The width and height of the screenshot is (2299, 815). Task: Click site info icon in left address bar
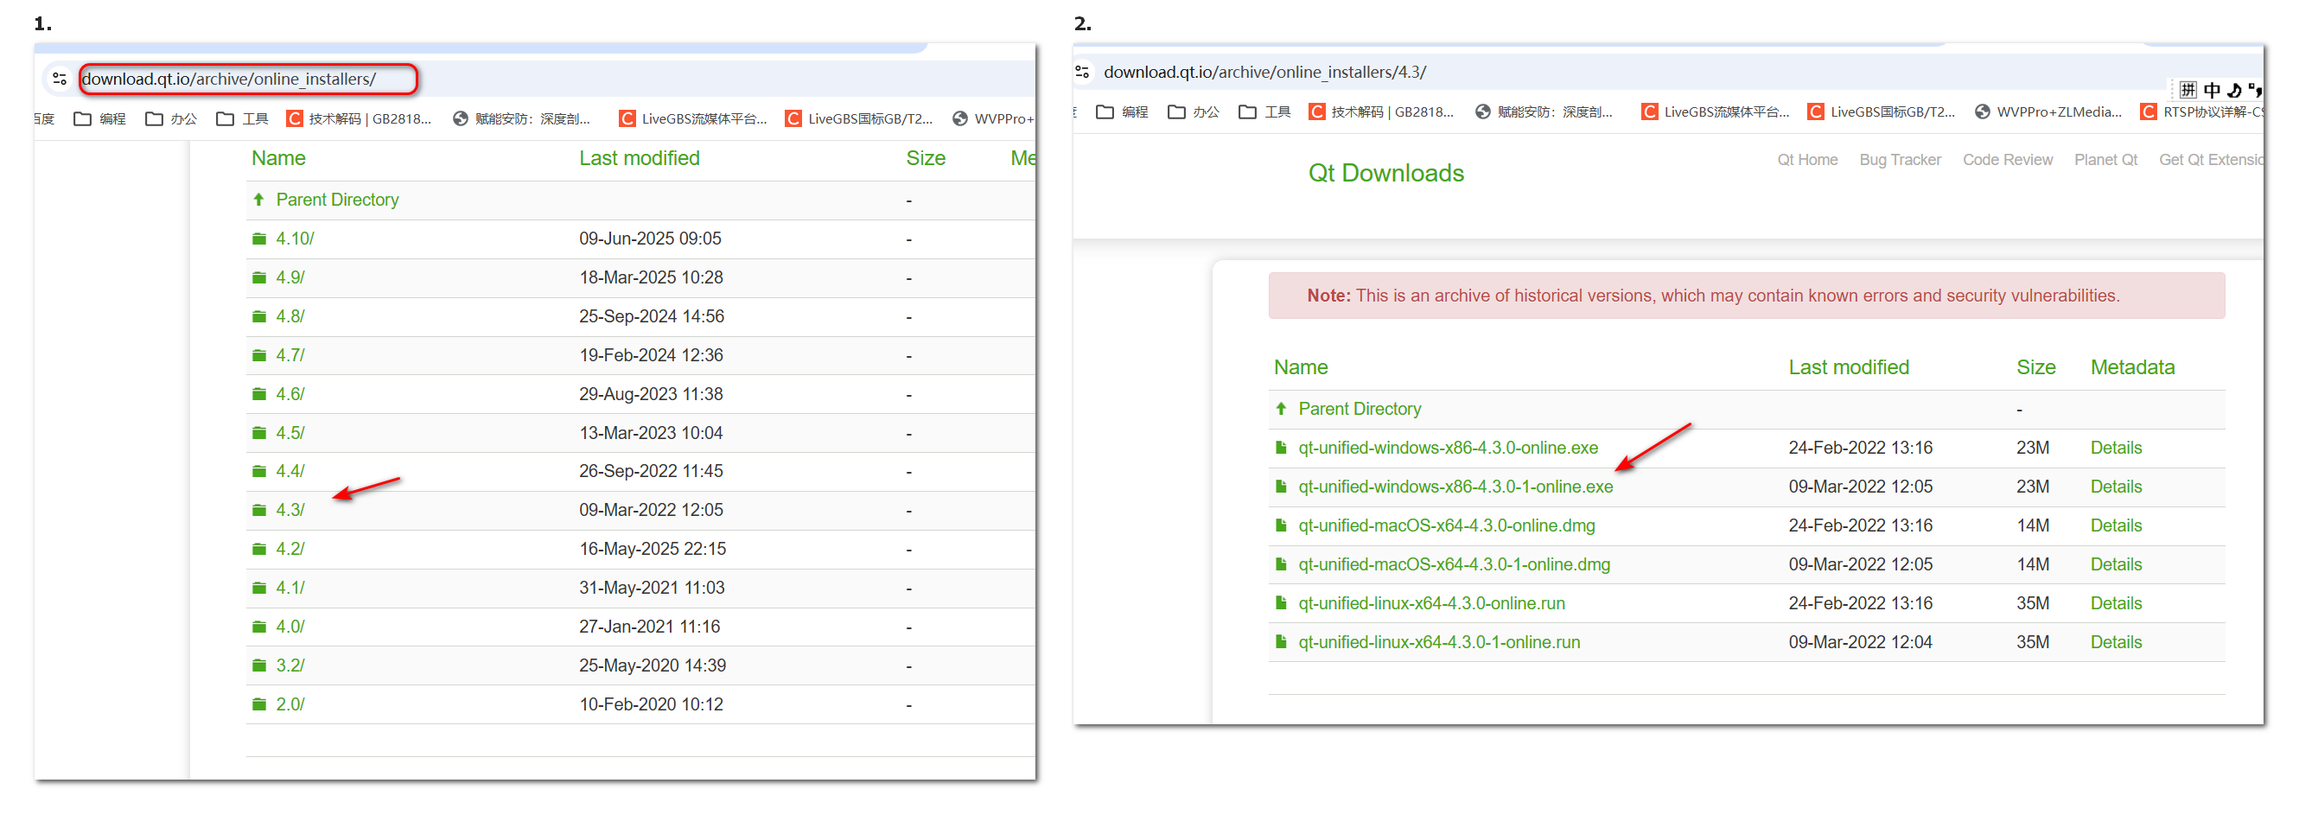point(60,79)
